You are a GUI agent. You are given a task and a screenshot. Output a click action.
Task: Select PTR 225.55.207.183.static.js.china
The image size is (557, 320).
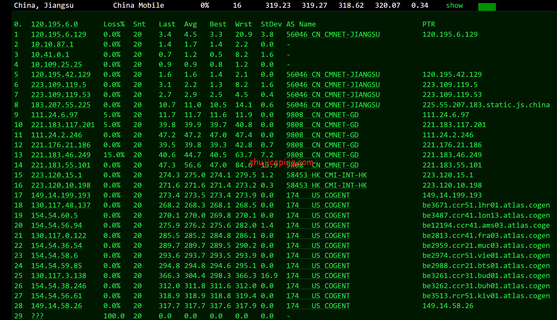(x=486, y=105)
